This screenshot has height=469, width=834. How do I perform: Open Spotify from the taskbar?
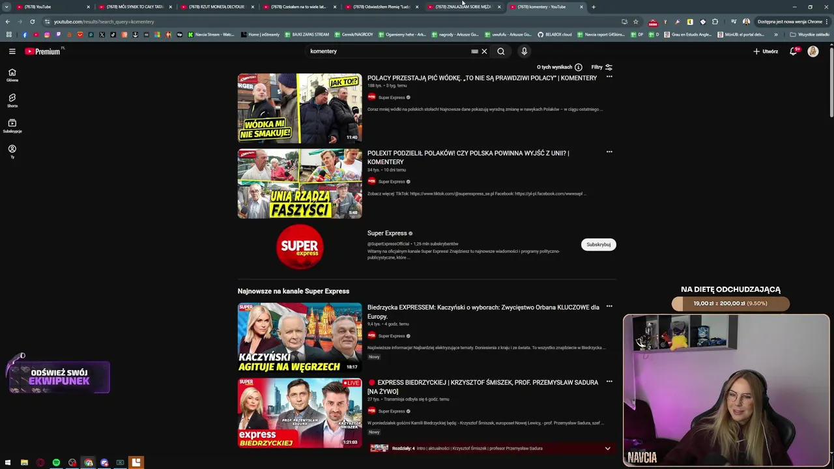click(x=57, y=462)
